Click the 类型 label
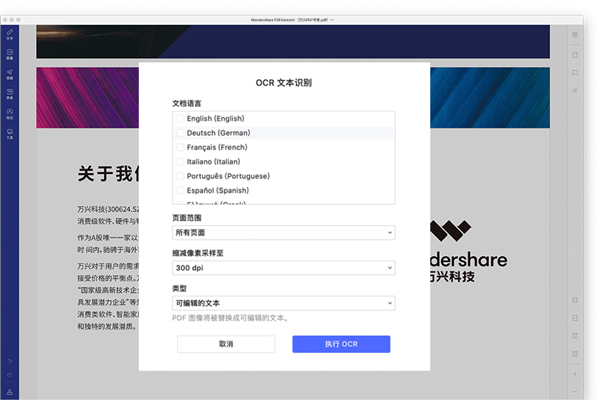The image size is (608, 402). 179,288
